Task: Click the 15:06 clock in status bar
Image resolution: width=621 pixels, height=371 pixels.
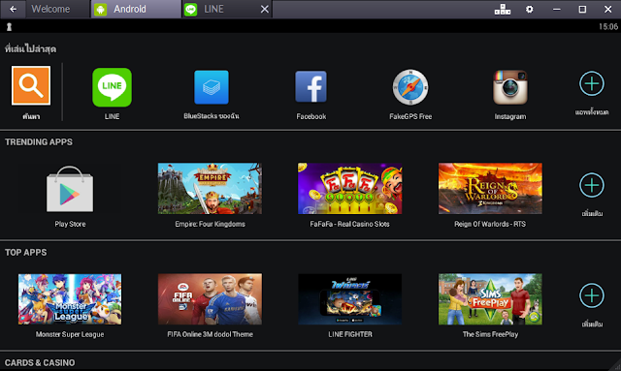Action: [x=608, y=26]
